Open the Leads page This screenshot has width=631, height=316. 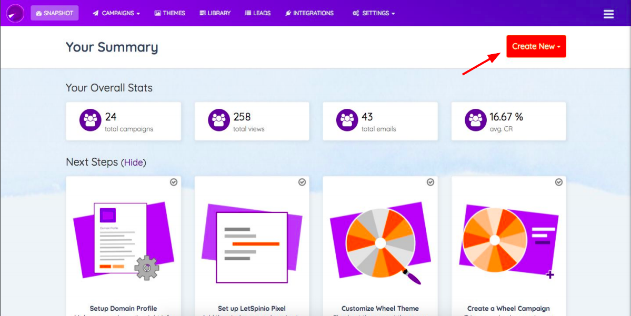258,13
